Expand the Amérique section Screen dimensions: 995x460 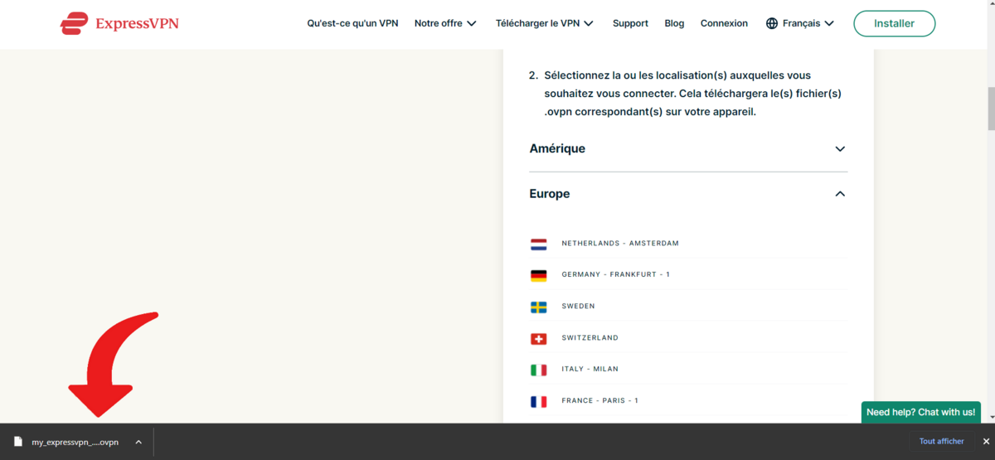688,149
